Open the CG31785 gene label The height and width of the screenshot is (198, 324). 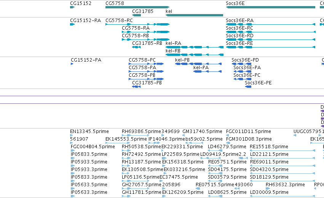tap(142, 11)
